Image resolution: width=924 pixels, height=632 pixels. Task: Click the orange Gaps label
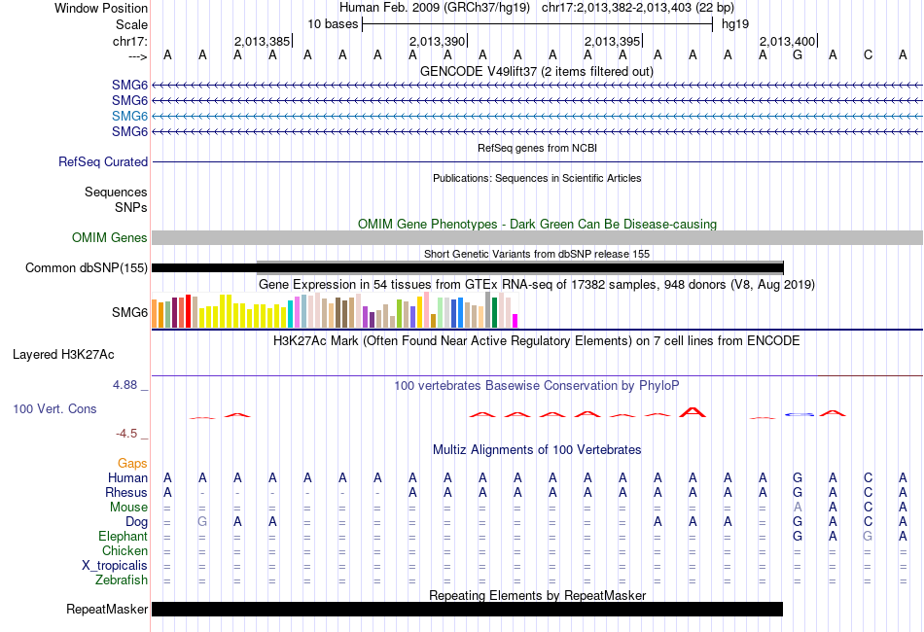coord(132,464)
